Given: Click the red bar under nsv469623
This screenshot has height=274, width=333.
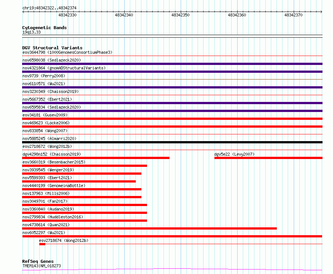Looking at the screenshot, I should [172, 127].
